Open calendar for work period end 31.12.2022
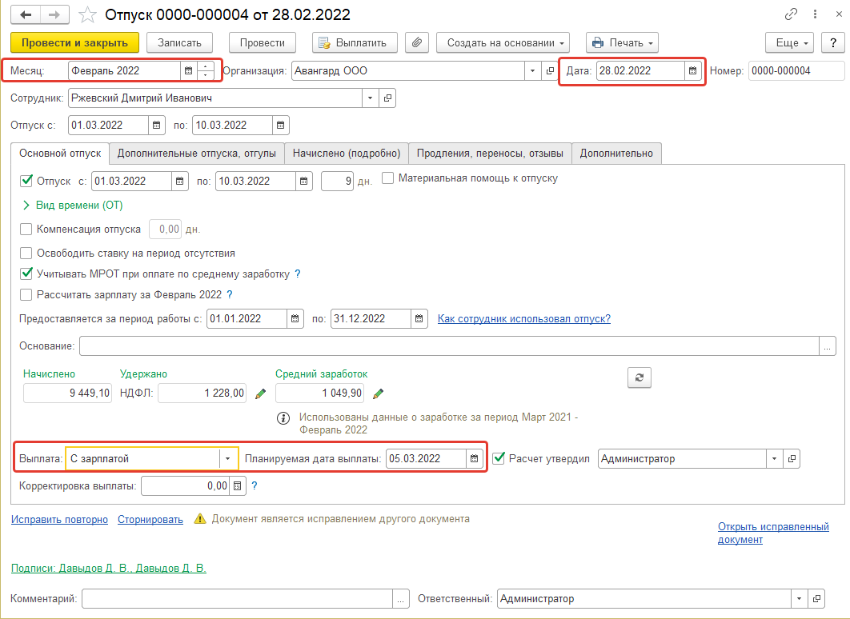The image size is (850, 619). point(419,319)
